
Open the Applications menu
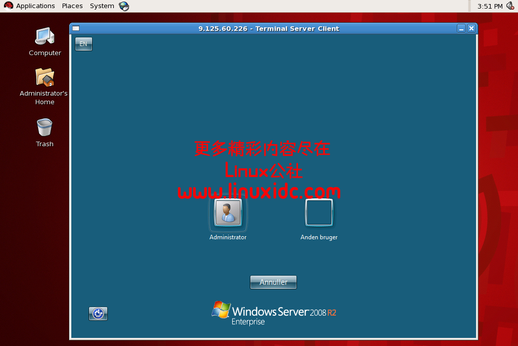[x=35, y=6]
